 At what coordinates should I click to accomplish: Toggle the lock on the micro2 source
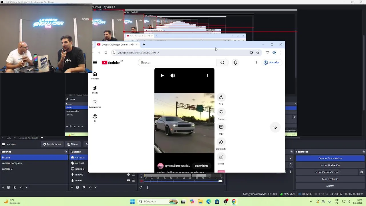tap(133, 175)
